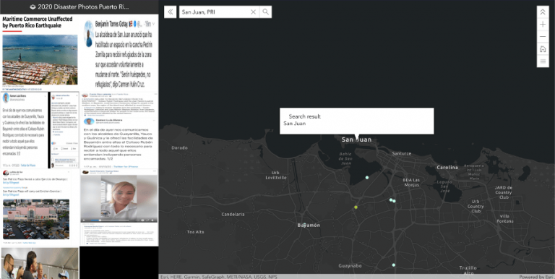Select the map point below Bahía de San Juan
The height and width of the screenshot is (279, 555).
point(367,177)
